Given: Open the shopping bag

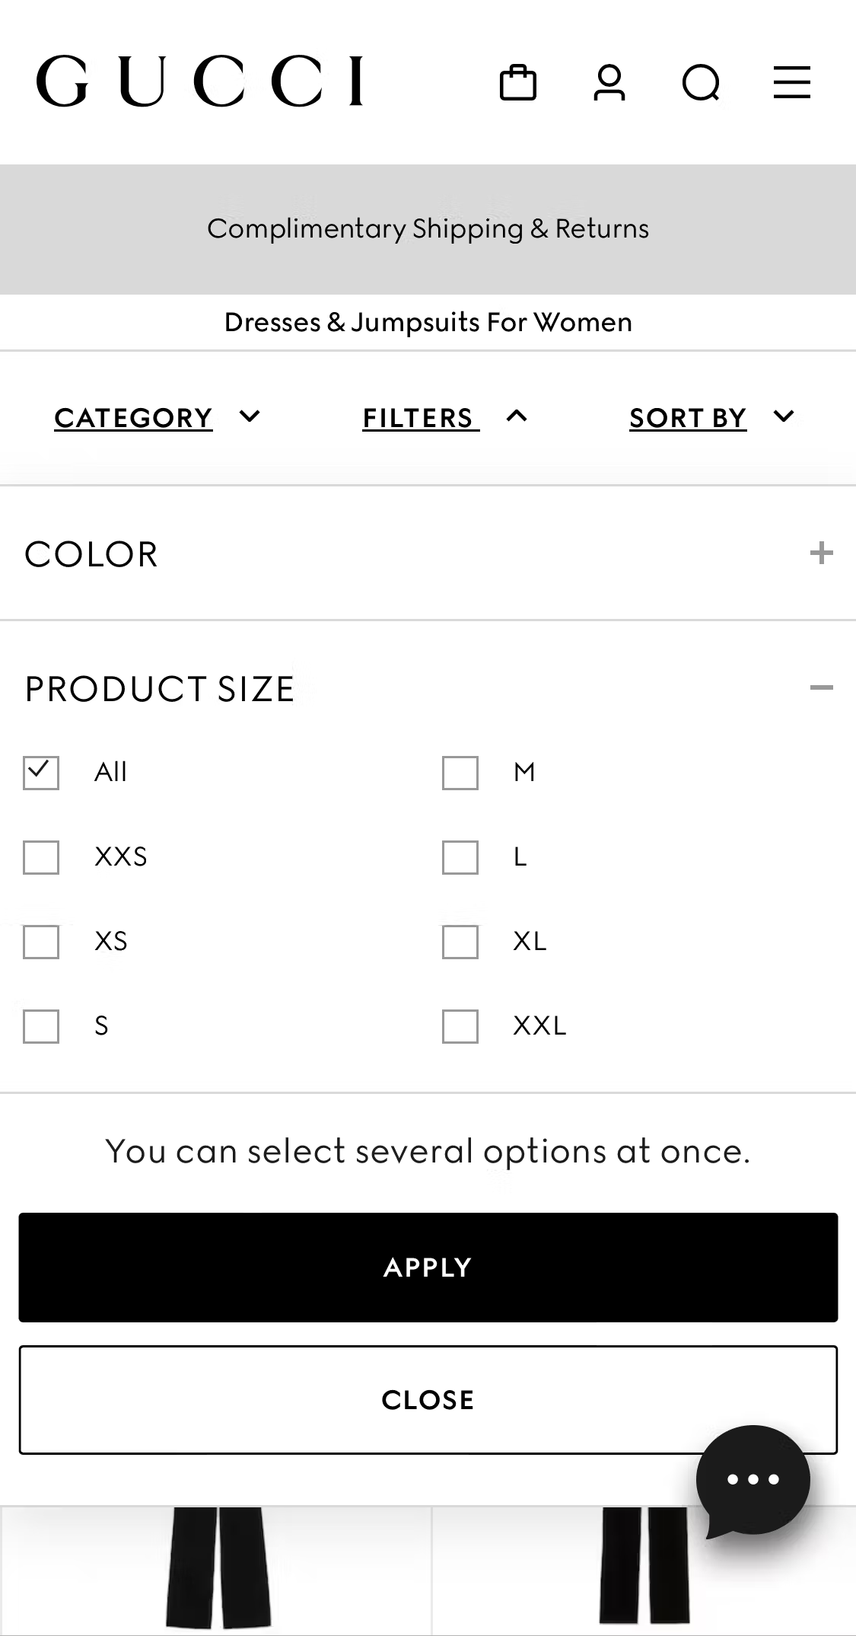Looking at the screenshot, I should (x=520, y=82).
